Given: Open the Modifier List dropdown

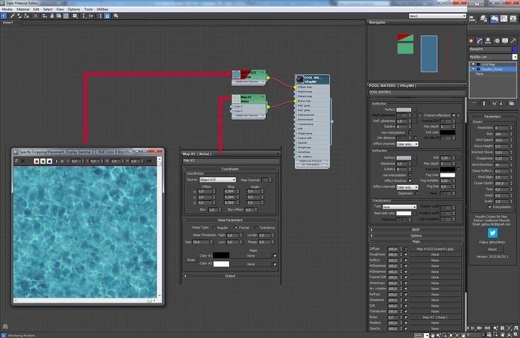Looking at the screenshot, I should click(492, 57).
